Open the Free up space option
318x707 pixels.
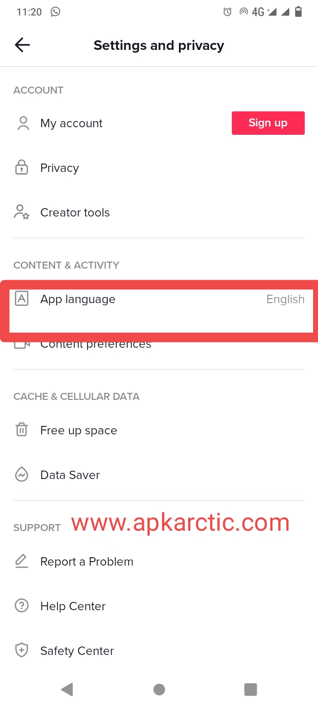pos(159,430)
